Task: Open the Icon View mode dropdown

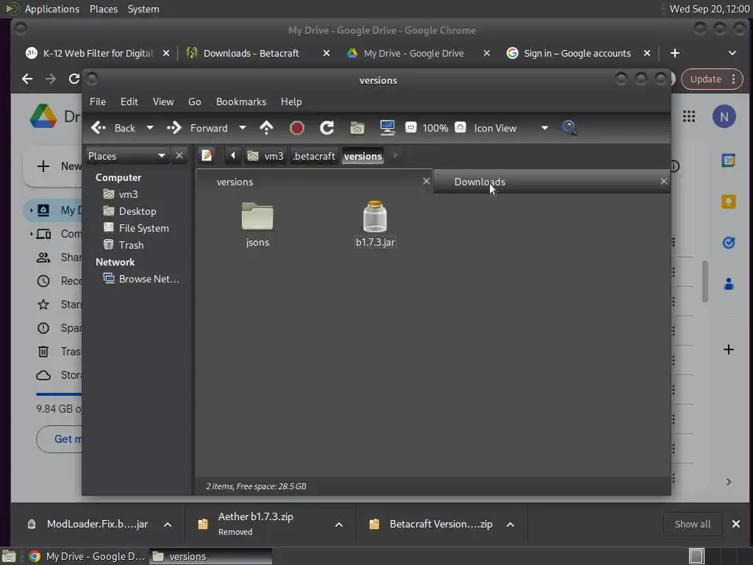Action: pos(511,128)
